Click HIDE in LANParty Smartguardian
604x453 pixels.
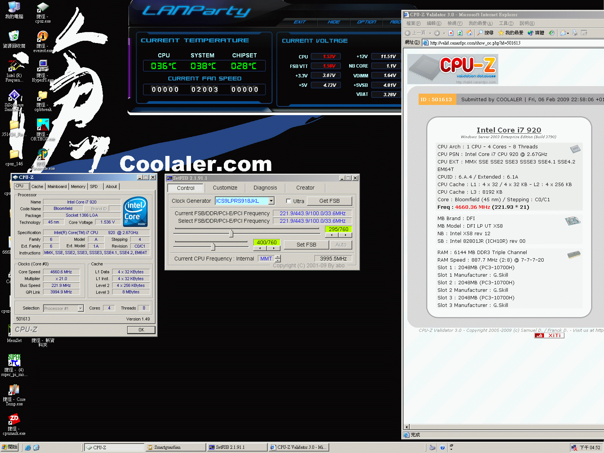[x=334, y=22]
